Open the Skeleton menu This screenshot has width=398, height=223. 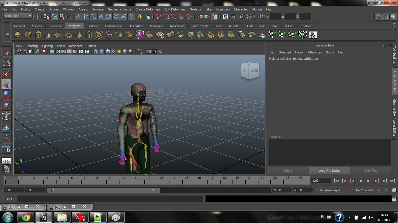tap(196, 9)
